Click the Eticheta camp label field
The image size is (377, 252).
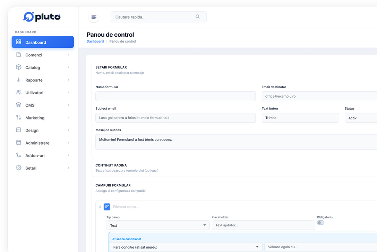(126, 207)
